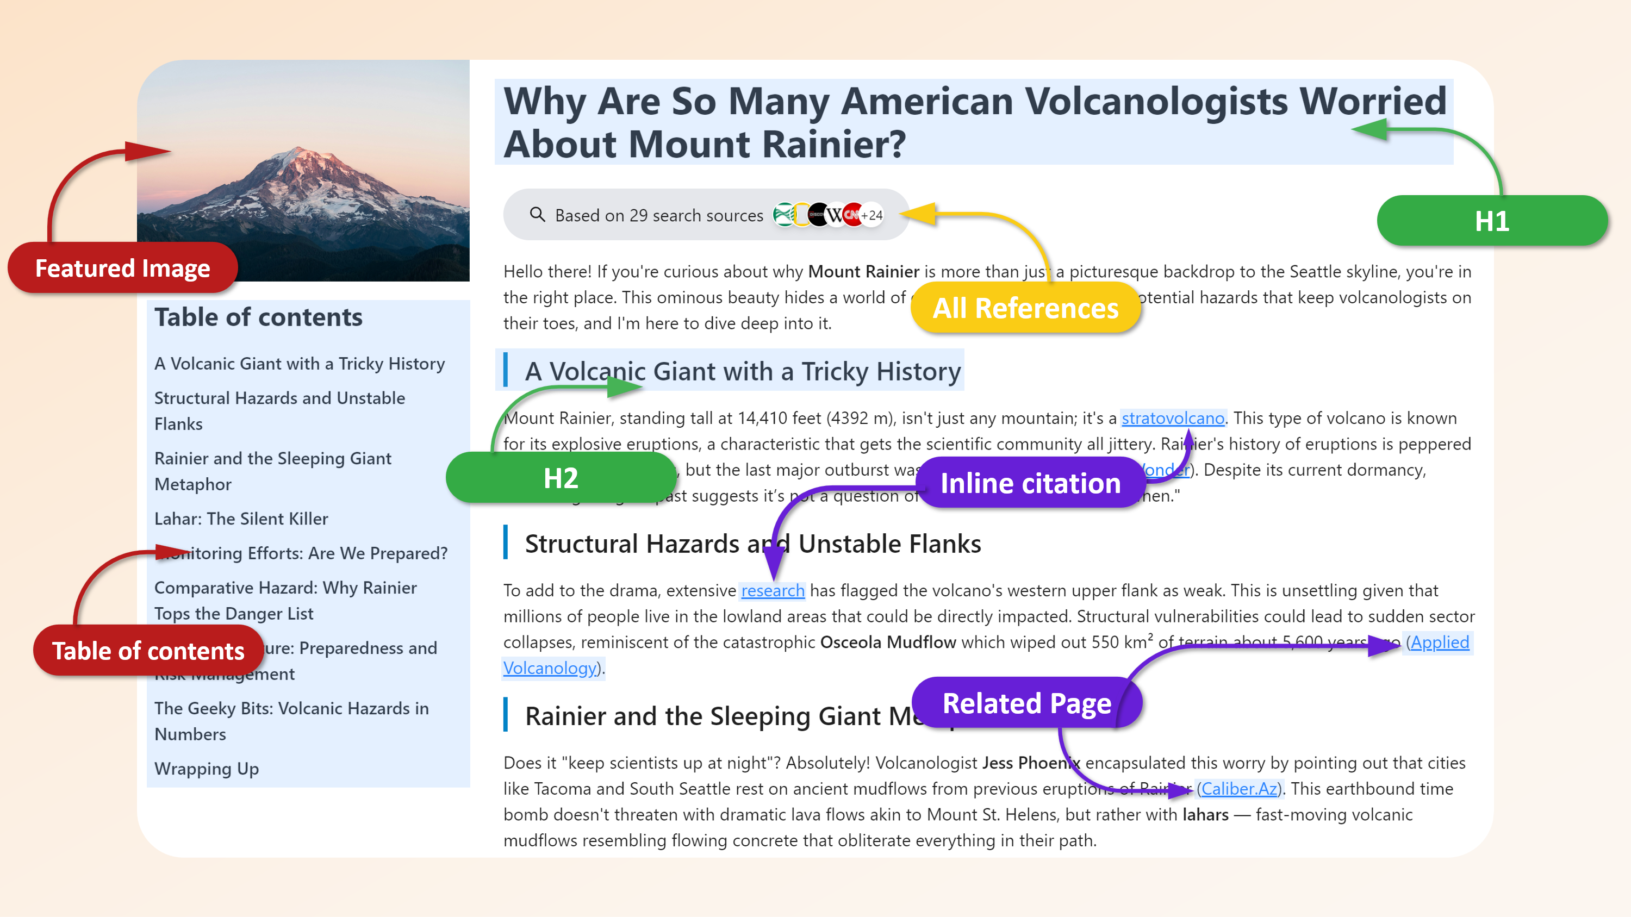Click the Wikipedia source icon

pyautogui.click(x=836, y=215)
